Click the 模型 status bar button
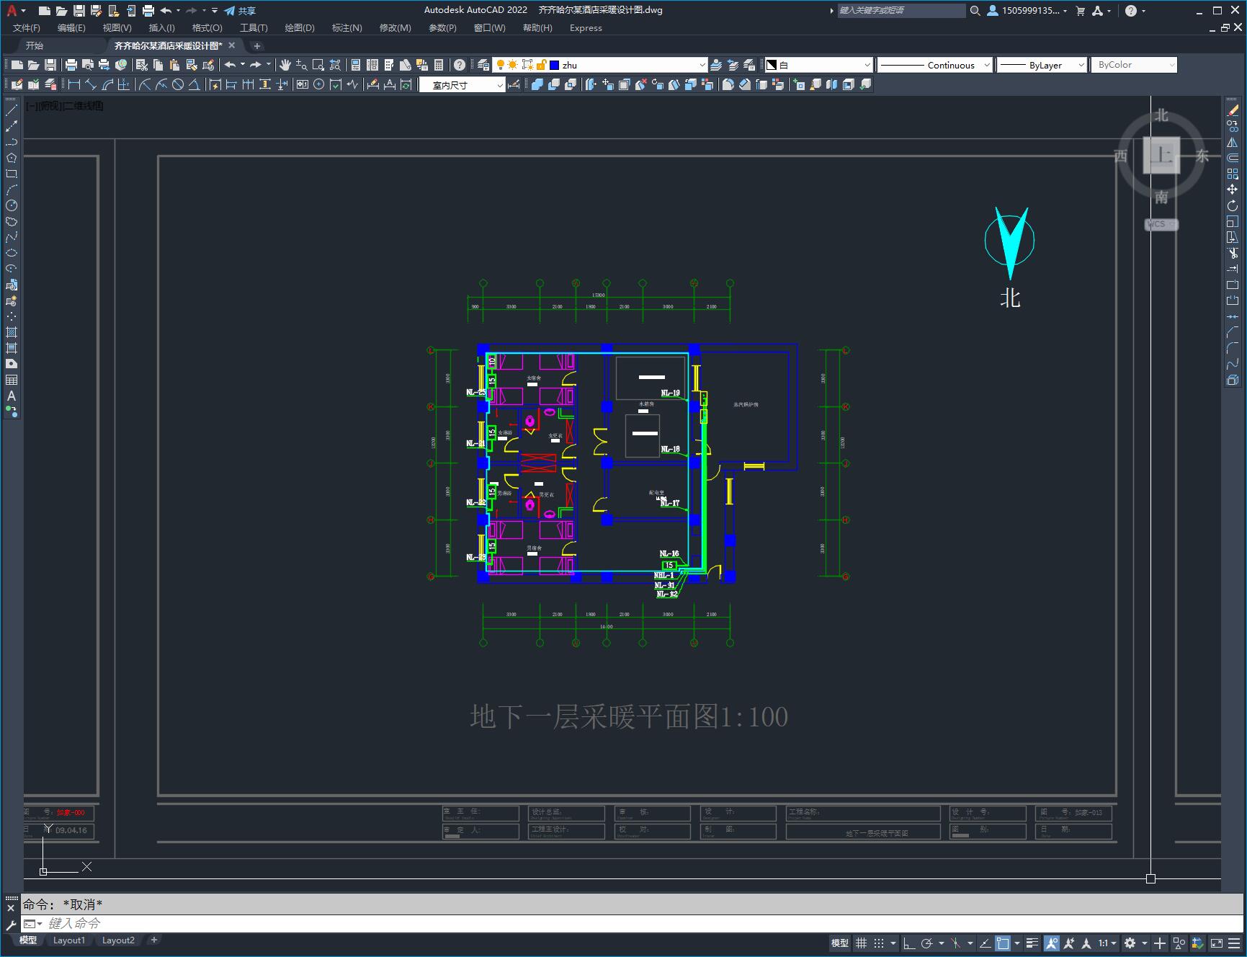The width and height of the screenshot is (1247, 957). click(x=840, y=943)
